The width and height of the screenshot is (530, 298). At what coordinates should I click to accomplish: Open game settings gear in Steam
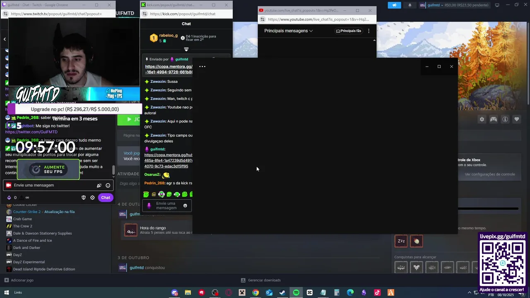482,119
